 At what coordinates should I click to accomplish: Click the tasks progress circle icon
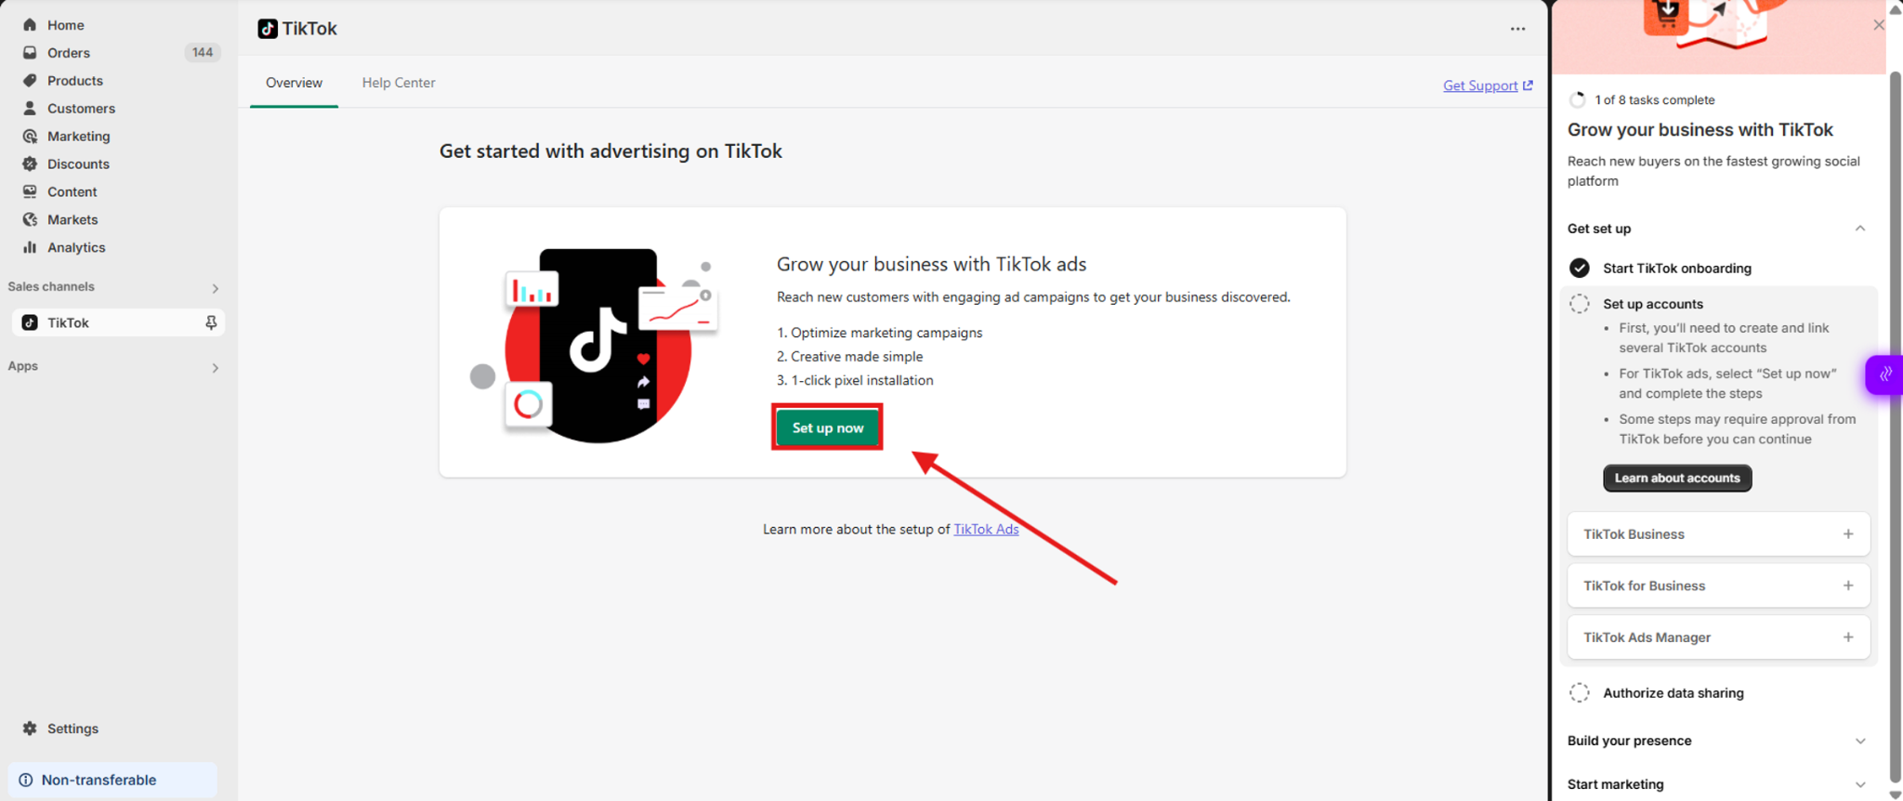1577,99
